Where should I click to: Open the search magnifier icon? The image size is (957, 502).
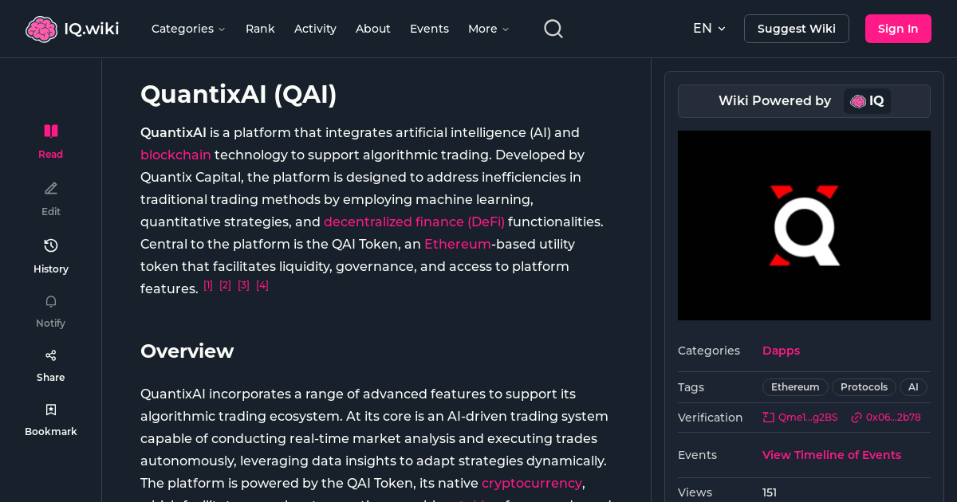point(553,28)
